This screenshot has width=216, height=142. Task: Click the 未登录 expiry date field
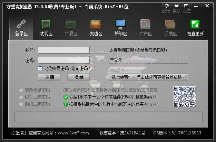tap(148, 60)
